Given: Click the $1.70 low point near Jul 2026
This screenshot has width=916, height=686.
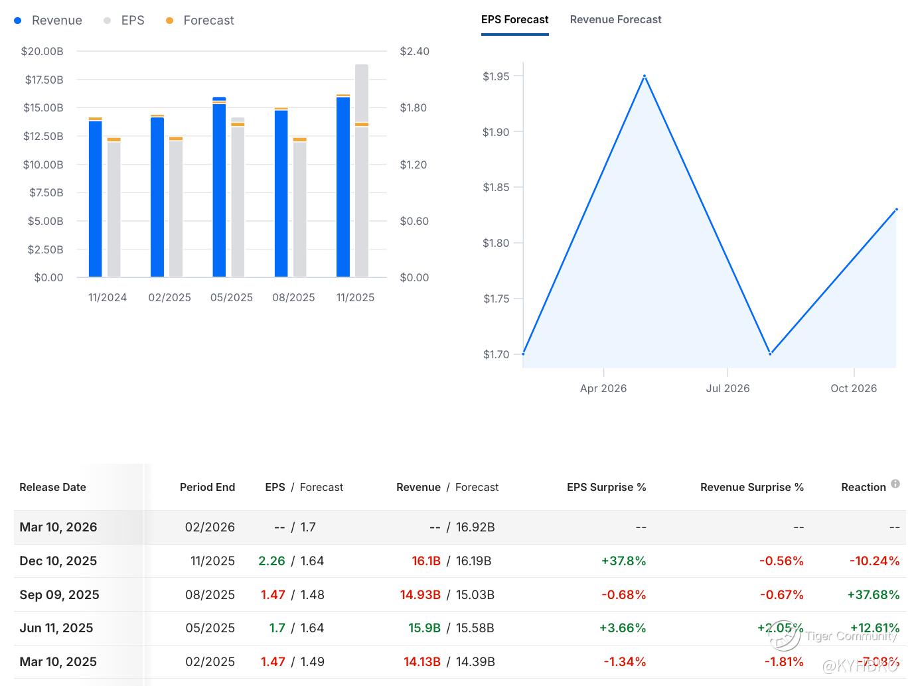Looking at the screenshot, I should 770,354.
